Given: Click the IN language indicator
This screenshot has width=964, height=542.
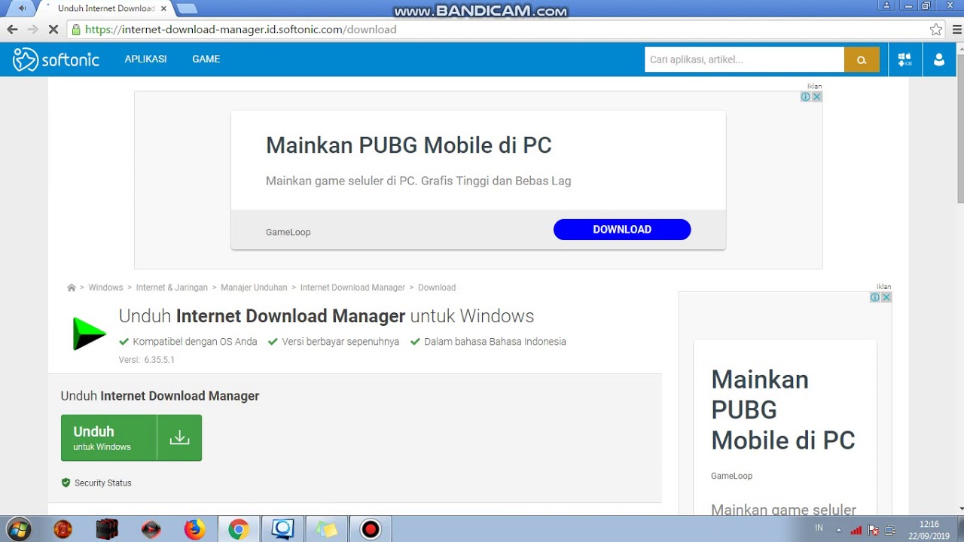Looking at the screenshot, I should (x=819, y=528).
